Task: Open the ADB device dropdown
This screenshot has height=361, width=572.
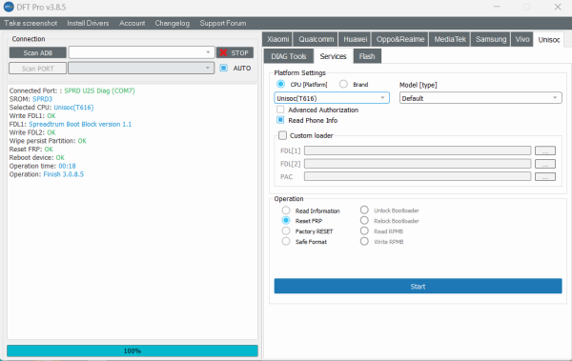Action: click(x=141, y=52)
